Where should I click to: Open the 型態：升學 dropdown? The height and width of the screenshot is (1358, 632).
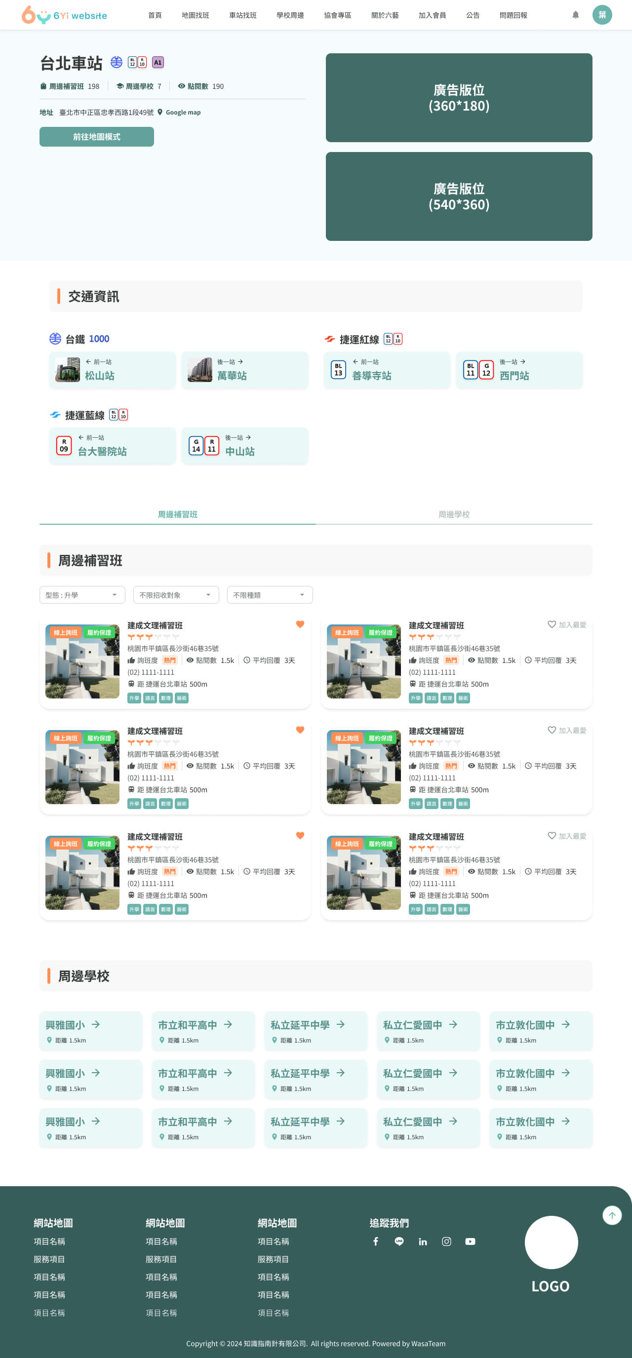click(82, 595)
